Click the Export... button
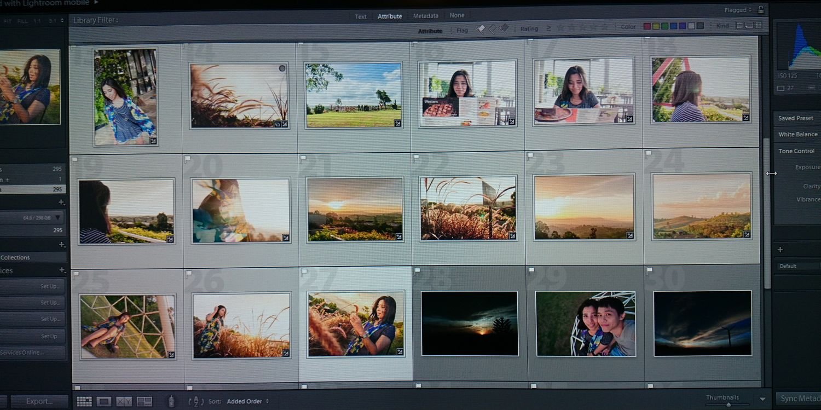 pyautogui.click(x=39, y=401)
